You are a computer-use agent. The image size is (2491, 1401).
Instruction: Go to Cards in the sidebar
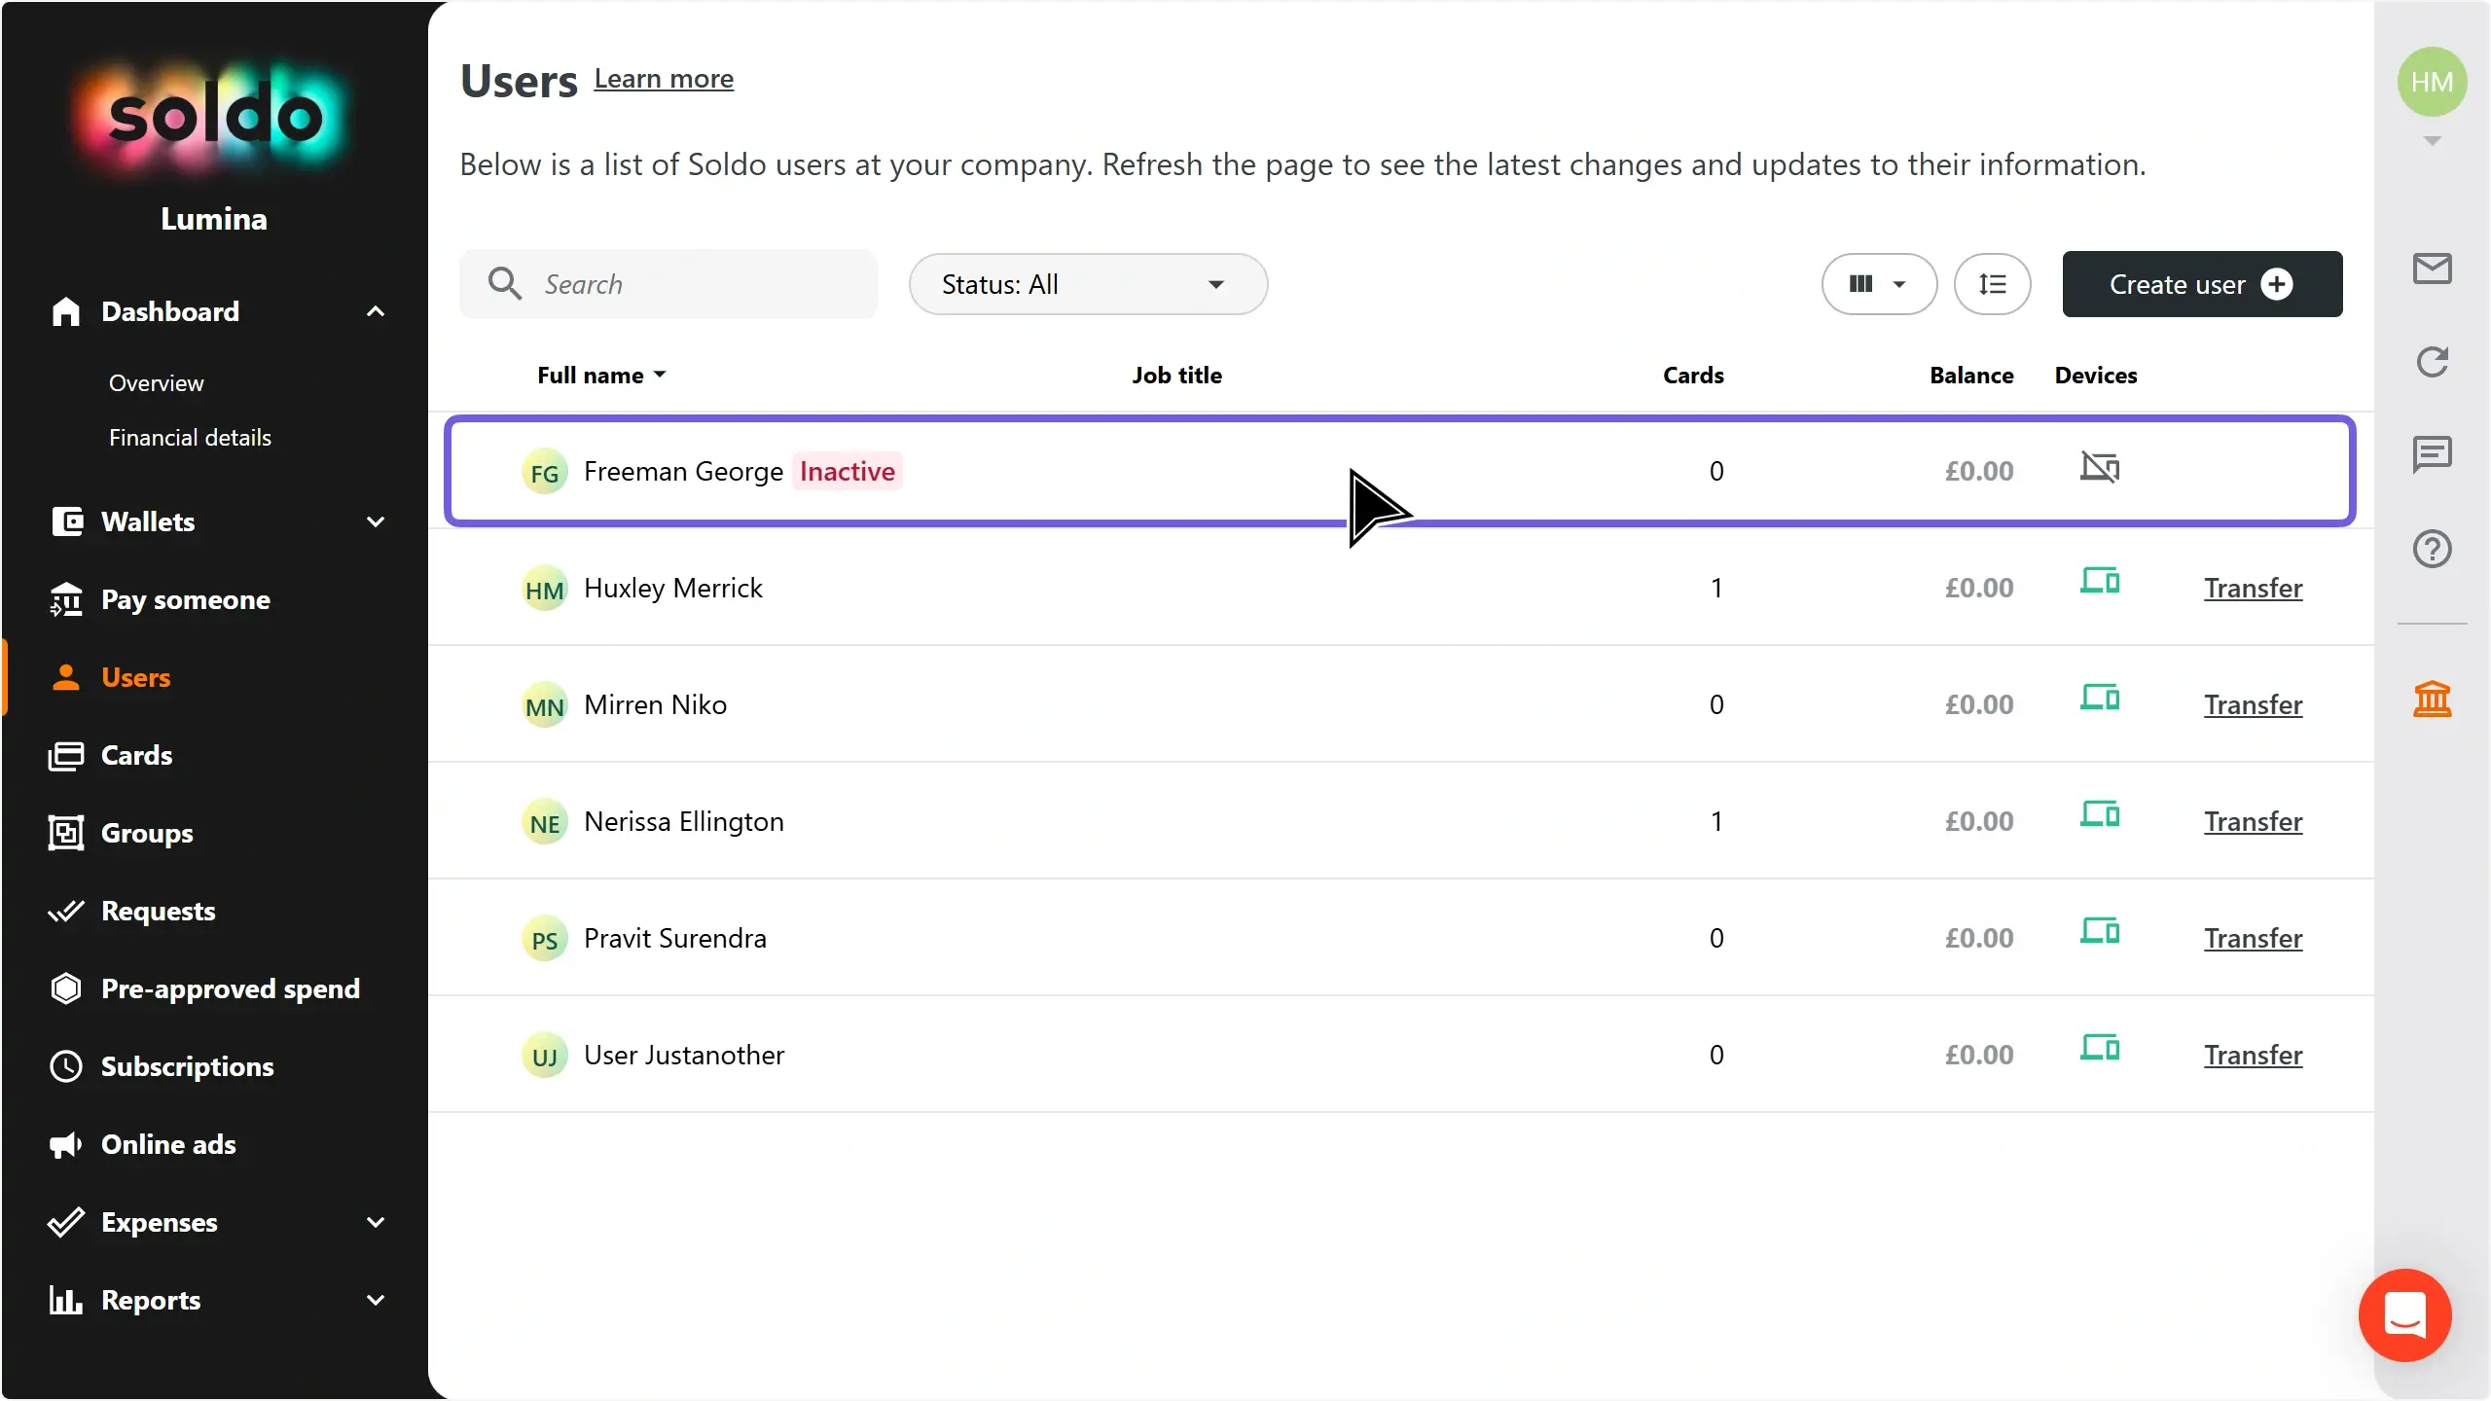coord(136,755)
